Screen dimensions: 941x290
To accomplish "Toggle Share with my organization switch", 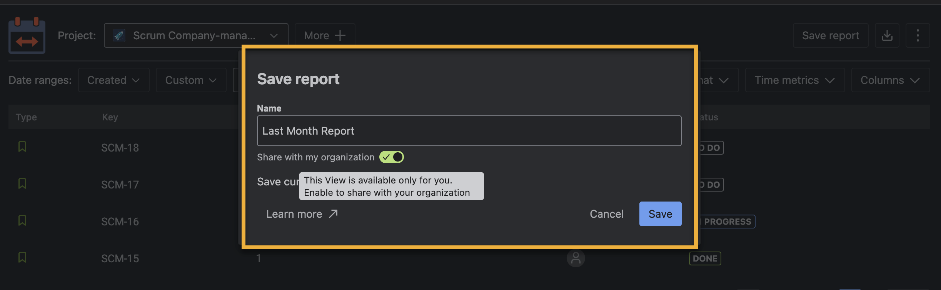I will (391, 157).
